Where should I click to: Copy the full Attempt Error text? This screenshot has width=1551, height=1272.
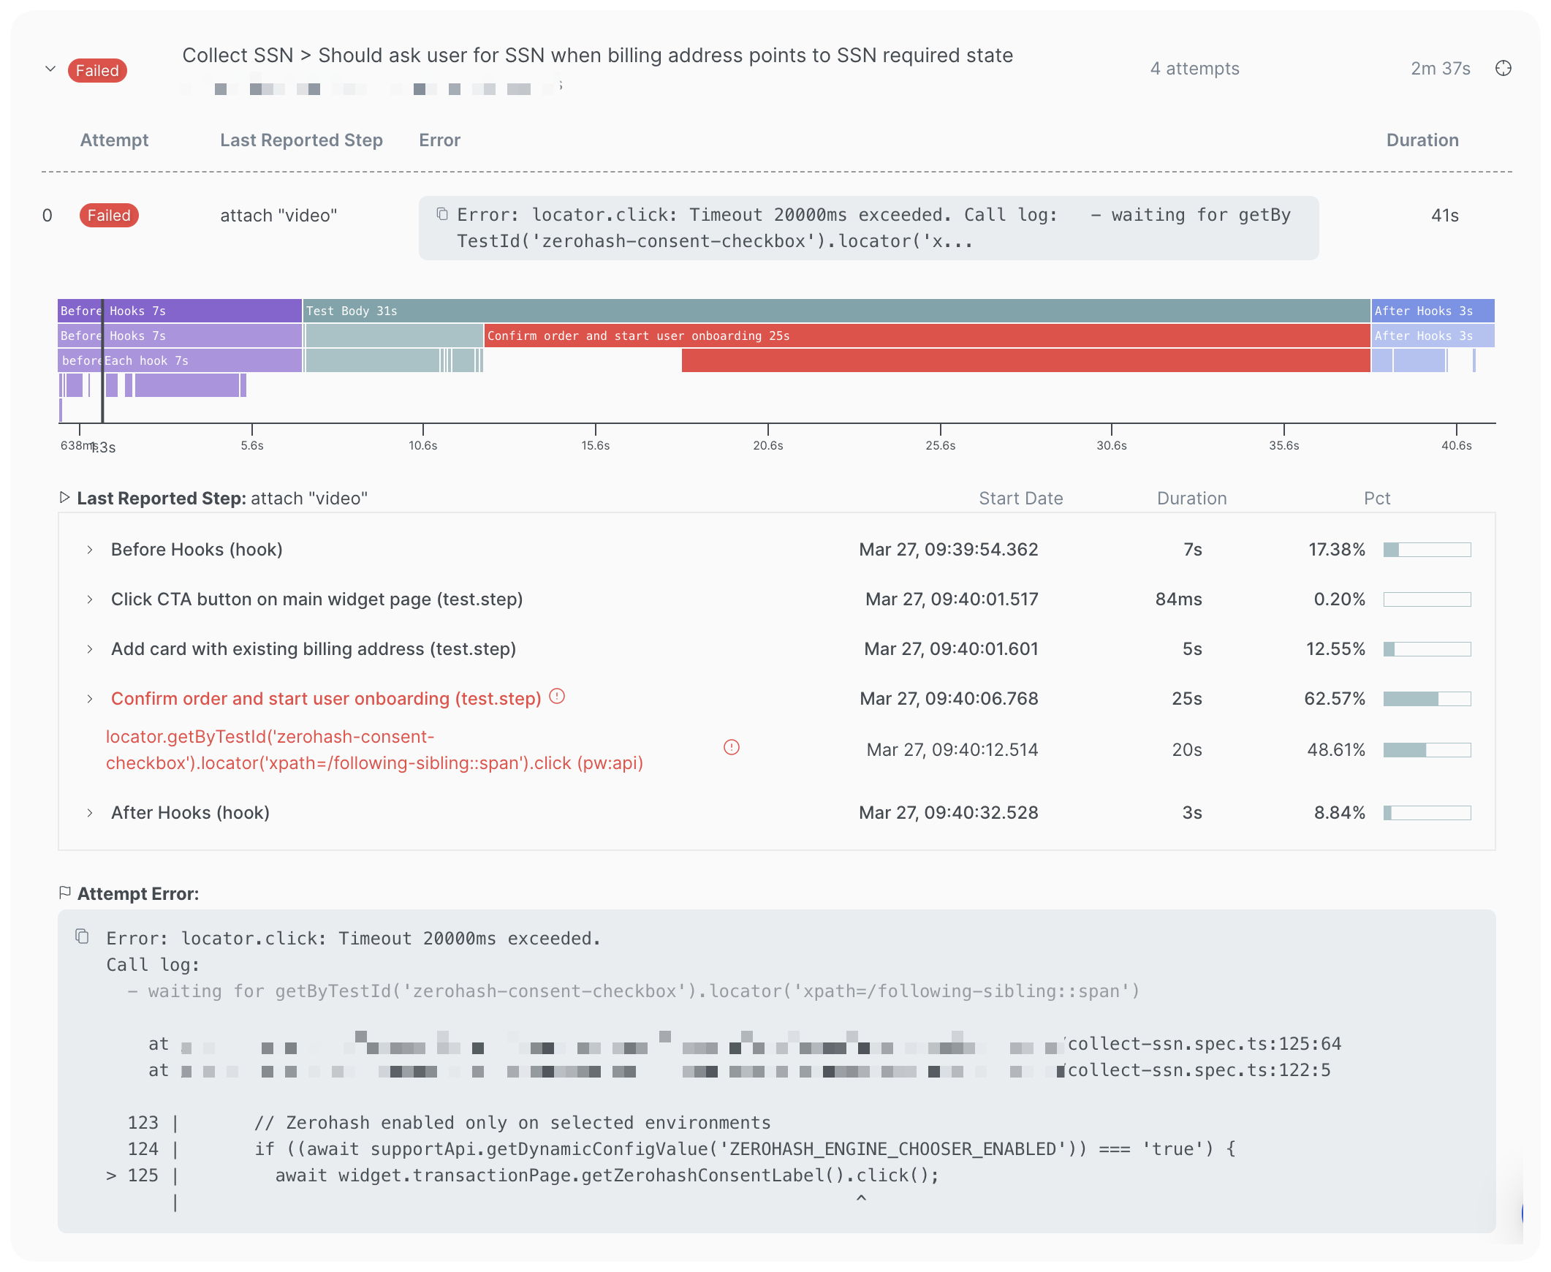pos(82,936)
